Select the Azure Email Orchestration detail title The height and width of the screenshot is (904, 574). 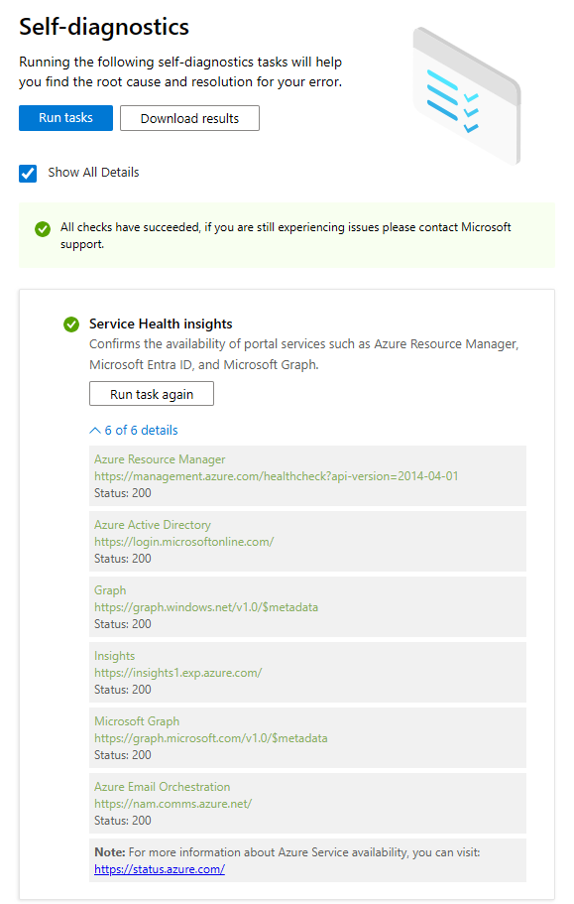click(x=163, y=787)
